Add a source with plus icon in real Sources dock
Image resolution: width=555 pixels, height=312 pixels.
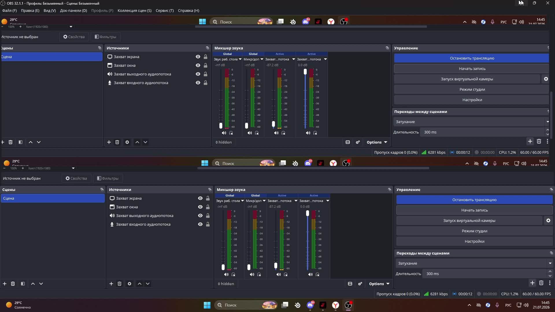tap(111, 284)
